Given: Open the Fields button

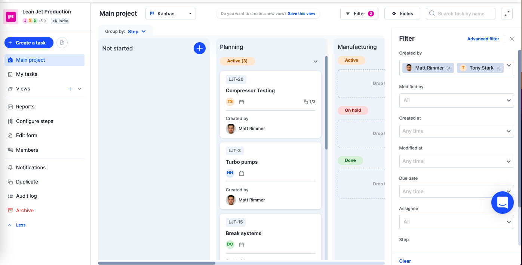Looking at the screenshot, I should click(x=402, y=14).
